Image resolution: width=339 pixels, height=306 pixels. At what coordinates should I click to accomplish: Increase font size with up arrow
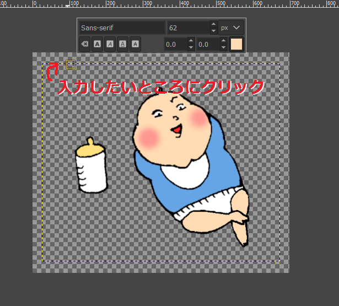coord(214,24)
